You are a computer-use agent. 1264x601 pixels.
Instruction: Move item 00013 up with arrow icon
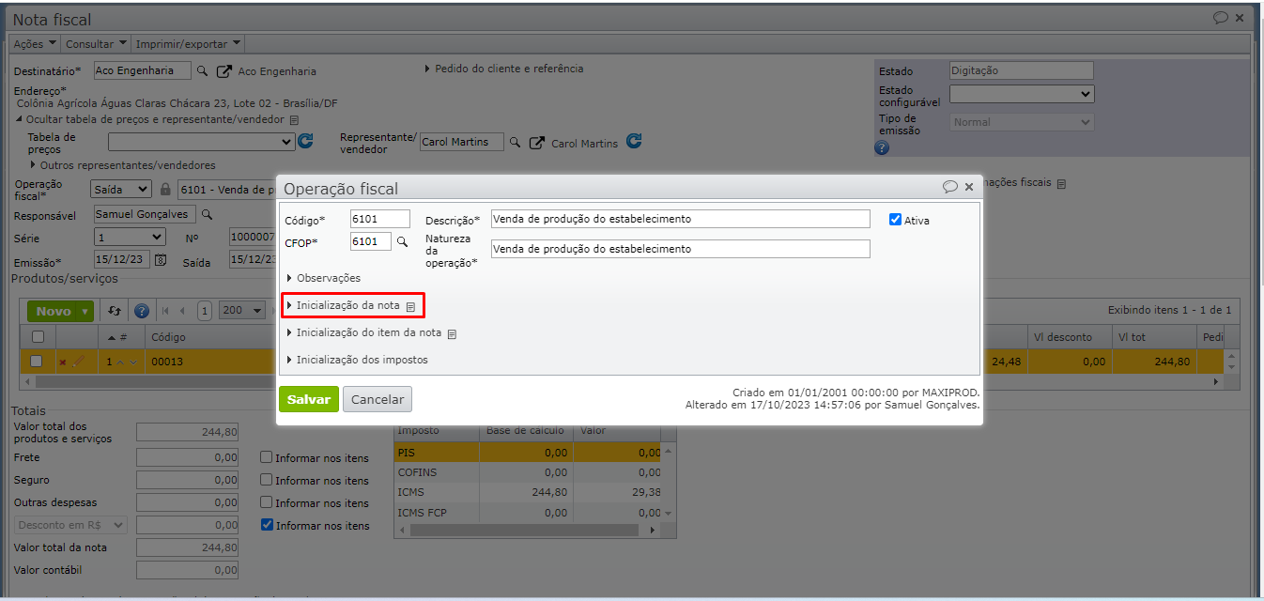click(x=120, y=362)
